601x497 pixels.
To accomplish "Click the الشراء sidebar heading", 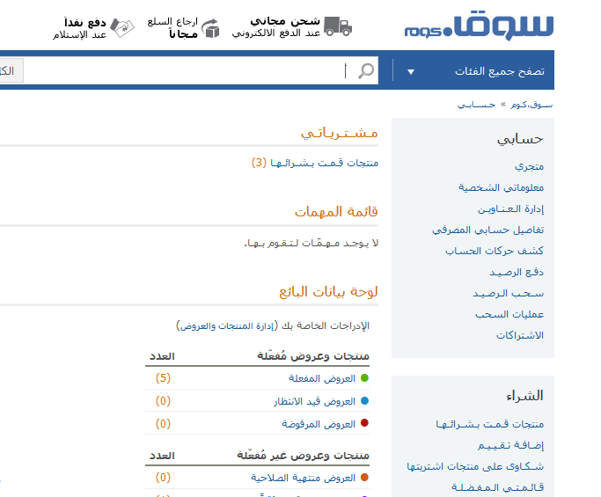I will 524,396.
